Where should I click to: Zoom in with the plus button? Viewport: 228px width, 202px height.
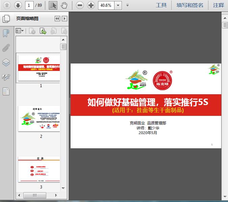click(x=91, y=5)
